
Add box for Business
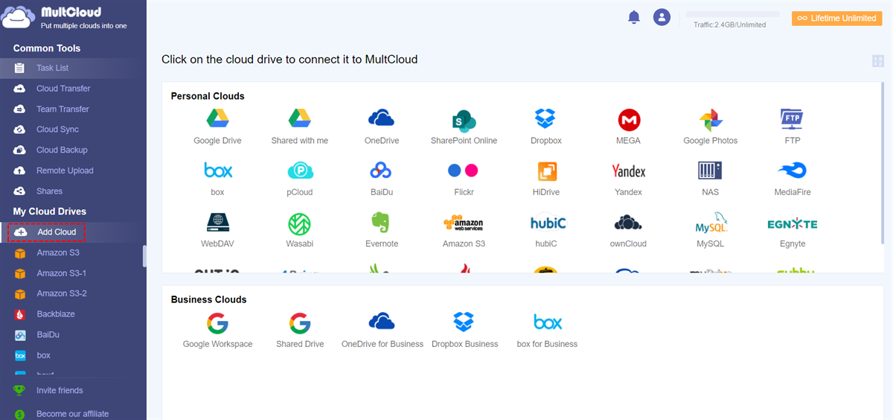coord(547,330)
